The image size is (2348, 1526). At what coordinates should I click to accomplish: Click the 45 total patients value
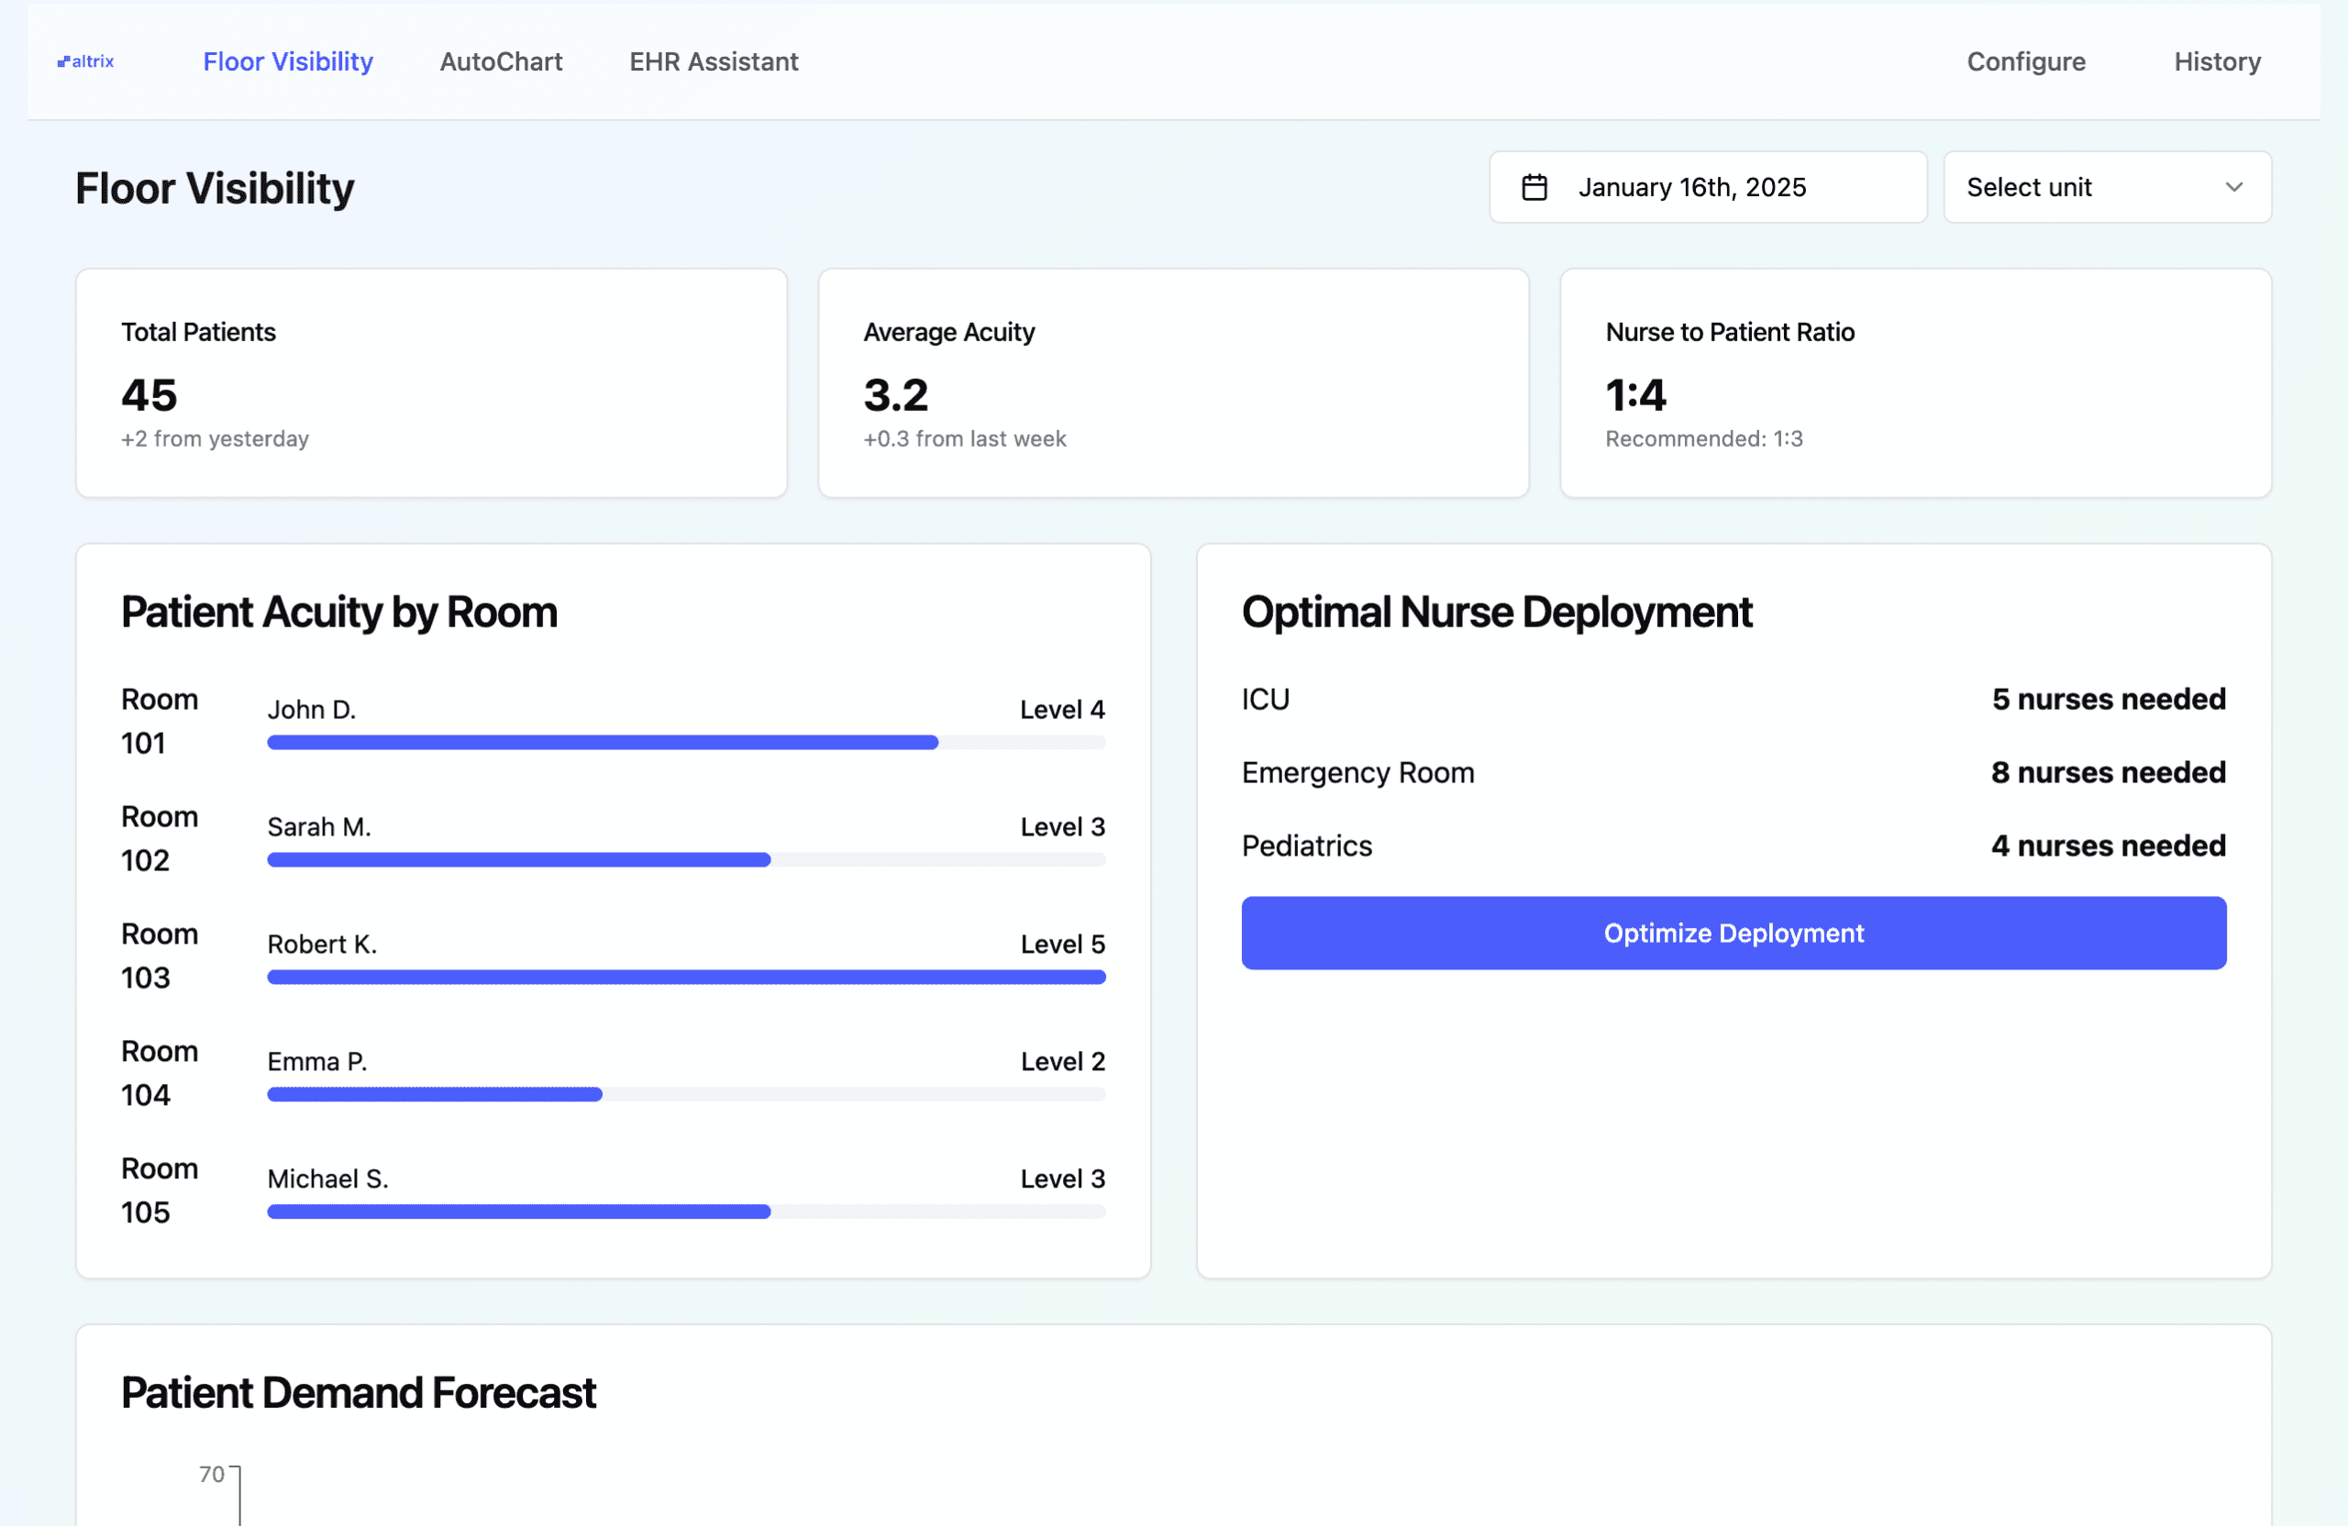click(x=149, y=395)
